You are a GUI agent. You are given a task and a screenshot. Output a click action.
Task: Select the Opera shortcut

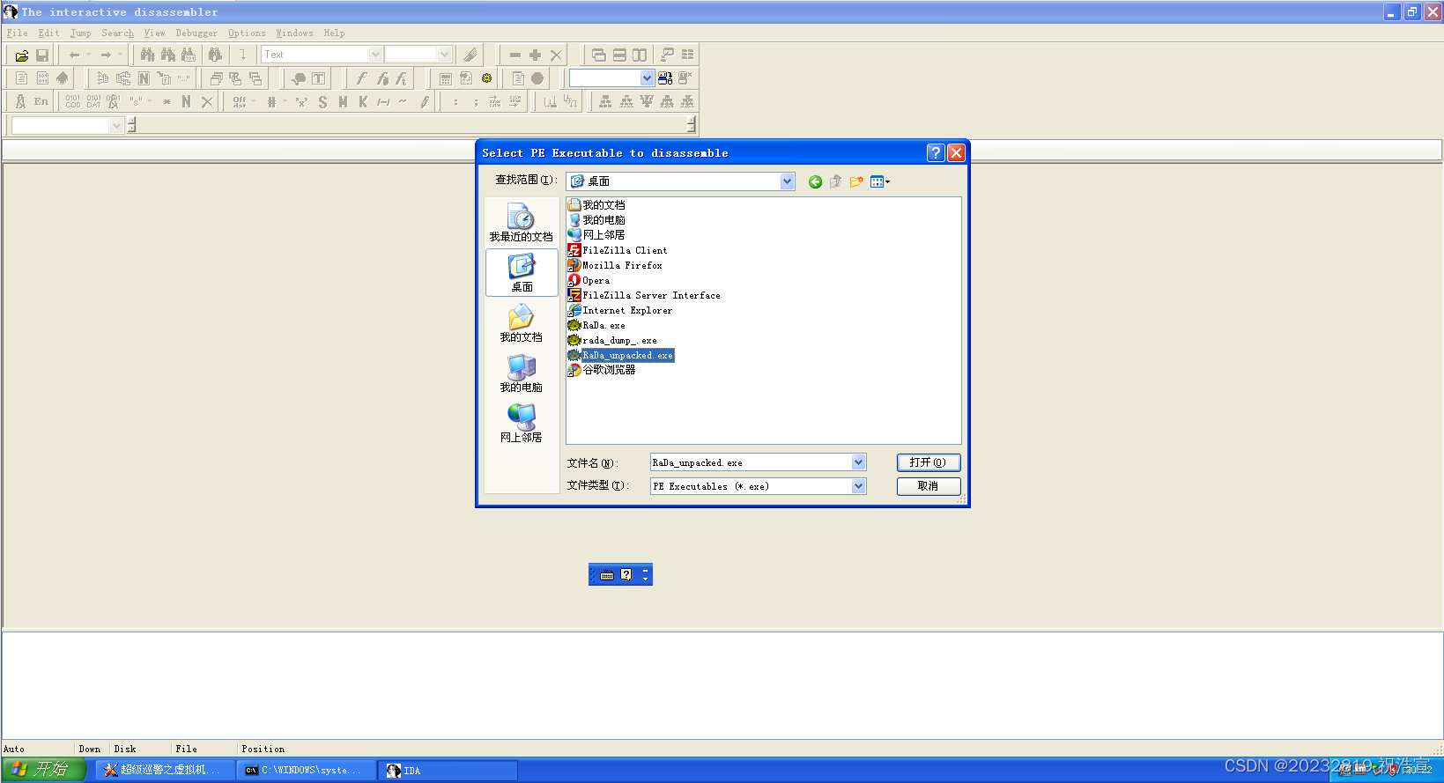coord(589,281)
